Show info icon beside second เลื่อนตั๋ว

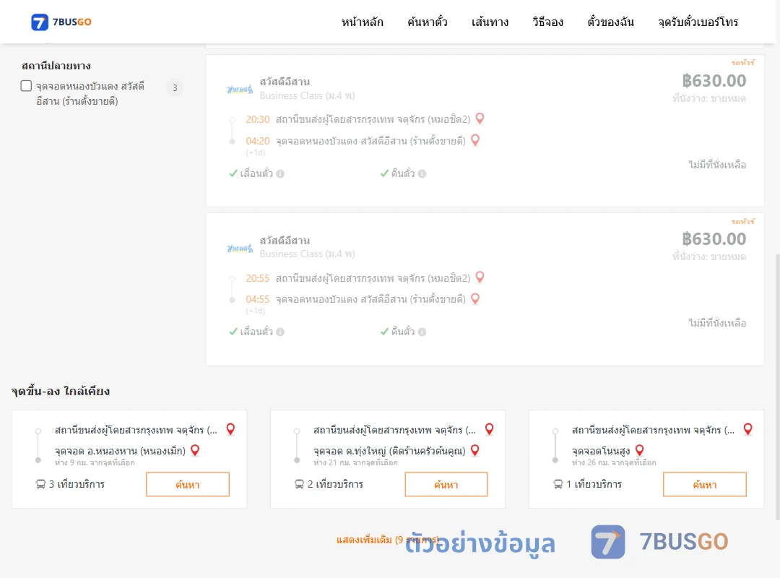pos(280,332)
